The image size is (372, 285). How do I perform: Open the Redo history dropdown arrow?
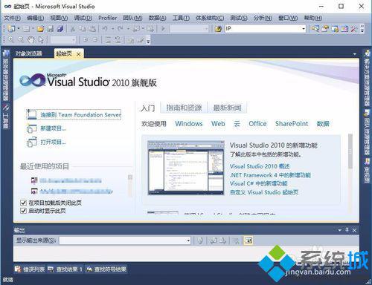coord(128,29)
